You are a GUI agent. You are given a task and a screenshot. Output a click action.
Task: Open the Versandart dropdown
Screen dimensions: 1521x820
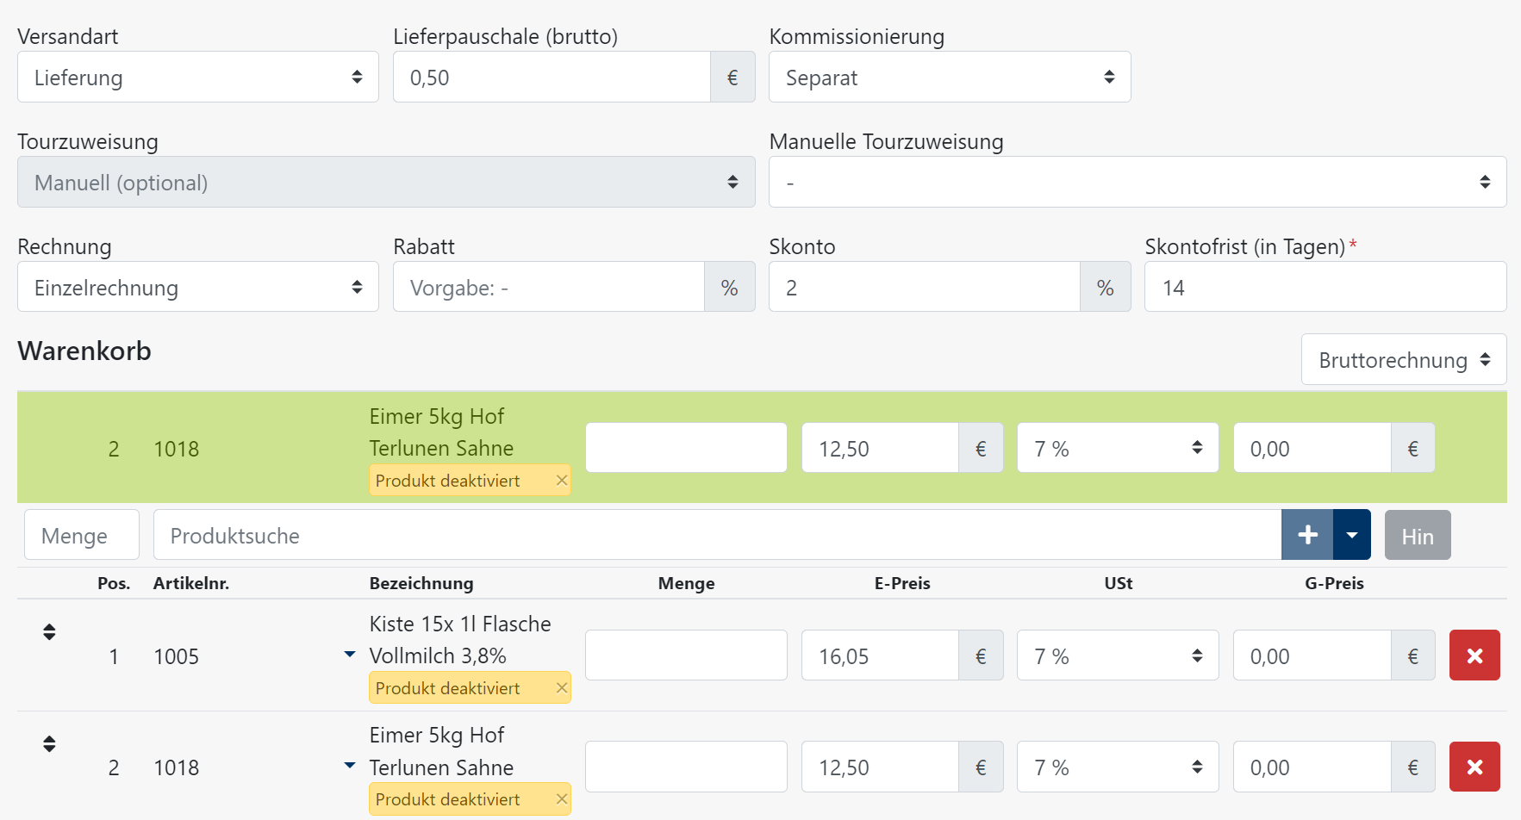point(198,77)
